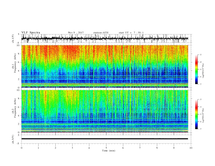This screenshot has width=215, height=166.
Task: Click time axis tick label 0
Action: pyautogui.click(x=21, y=148)
